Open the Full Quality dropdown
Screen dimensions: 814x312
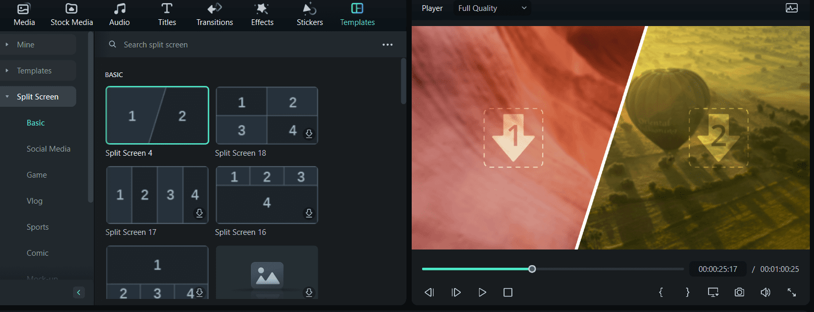tap(491, 8)
